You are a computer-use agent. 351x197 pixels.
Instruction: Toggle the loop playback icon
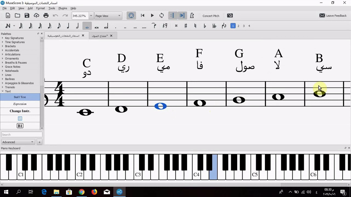click(162, 16)
